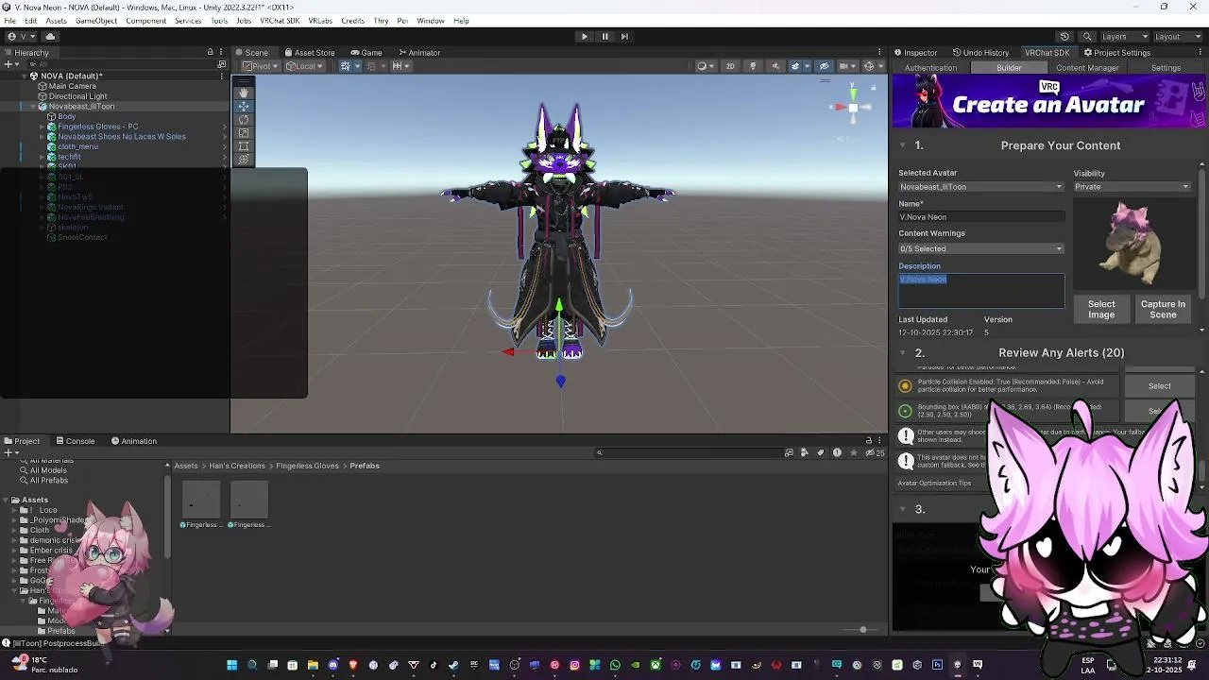Open the Hierarchy panel options menu
Screen dimensions: 1209x680
222,52
